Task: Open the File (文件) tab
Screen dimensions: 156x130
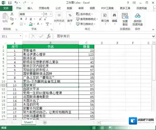Action: click(x=6, y=8)
